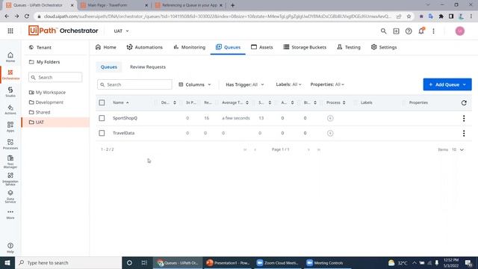
Task: Open Windows Start menu
Action: coord(7,263)
